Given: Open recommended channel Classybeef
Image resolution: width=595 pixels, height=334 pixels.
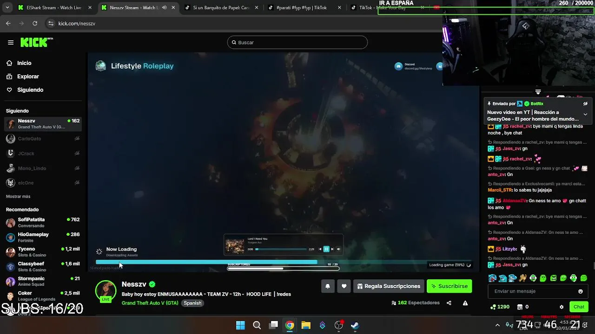Looking at the screenshot, I should click(x=43, y=267).
